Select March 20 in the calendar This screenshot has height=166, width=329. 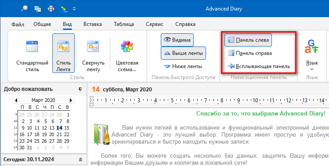52,134
